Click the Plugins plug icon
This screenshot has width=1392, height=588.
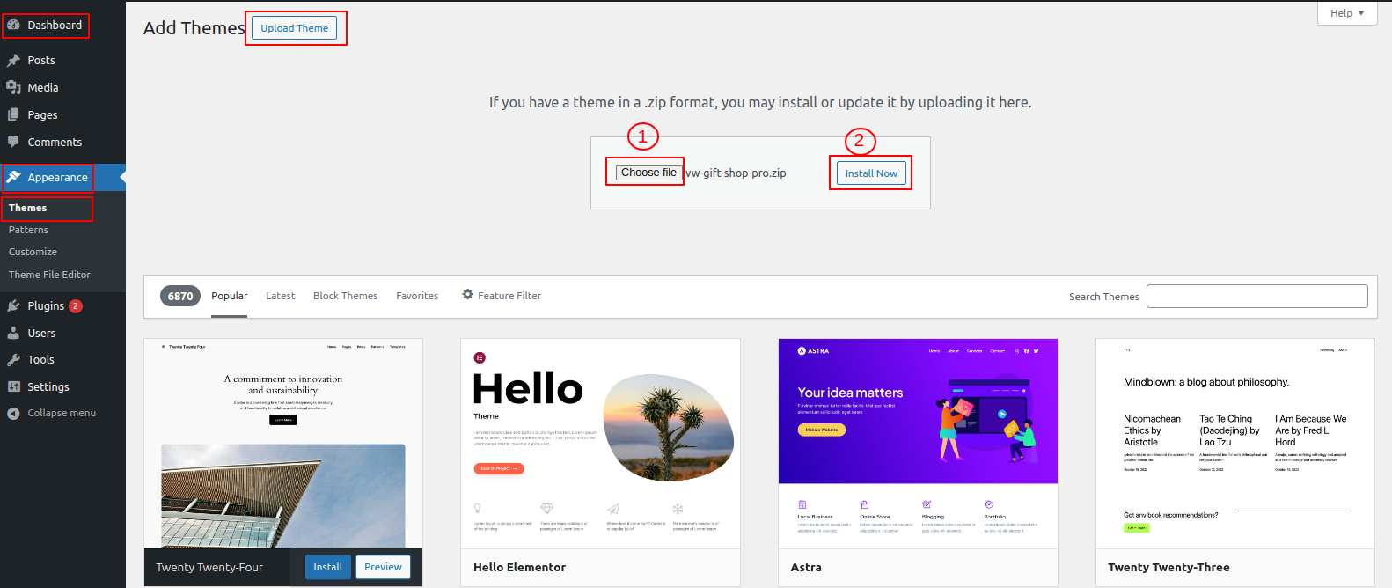(x=13, y=305)
